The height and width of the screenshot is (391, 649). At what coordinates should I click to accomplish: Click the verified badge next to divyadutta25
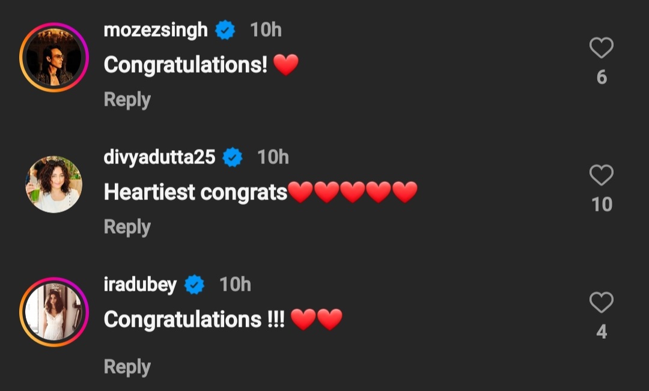[233, 157]
